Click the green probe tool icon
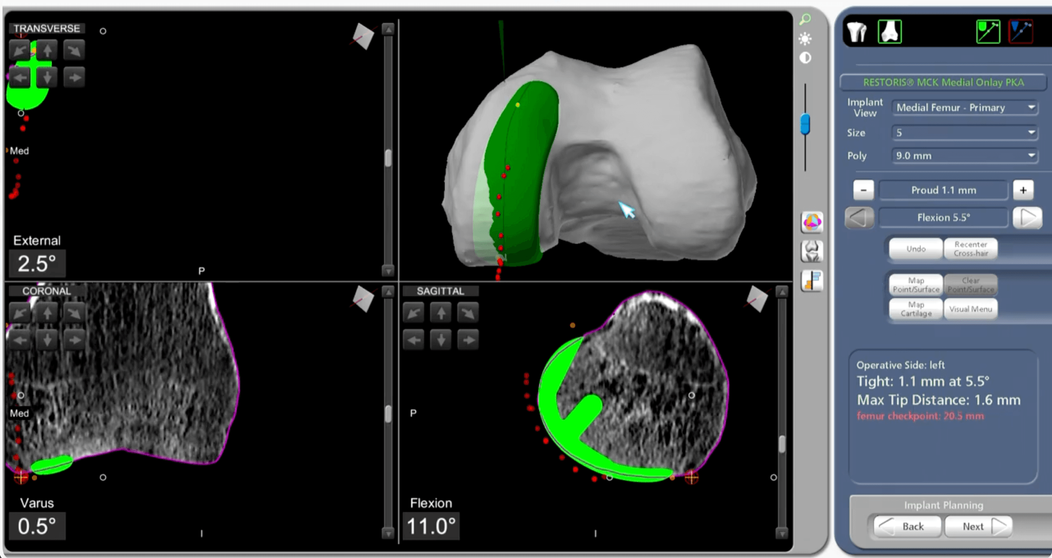The width and height of the screenshot is (1052, 558). [988, 32]
